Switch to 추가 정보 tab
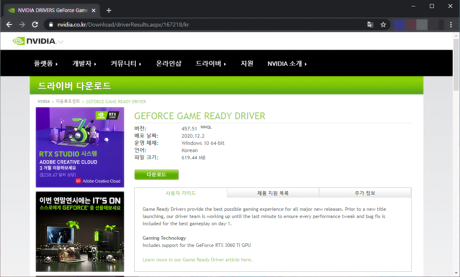This screenshot has width=460, height=277. (365, 193)
